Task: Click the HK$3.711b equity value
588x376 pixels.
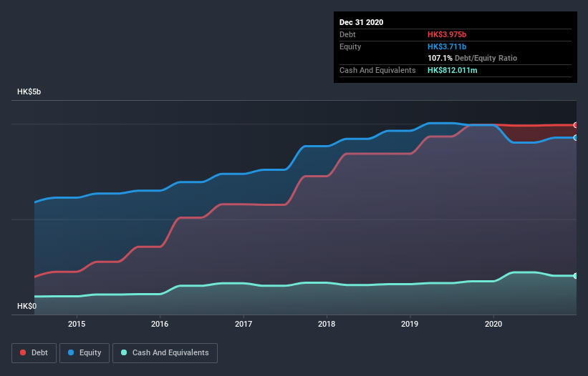Action: (447, 46)
